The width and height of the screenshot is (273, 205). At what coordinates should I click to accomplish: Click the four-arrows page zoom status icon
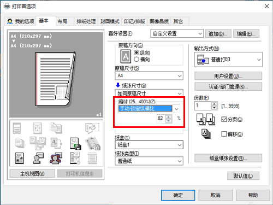38,128
